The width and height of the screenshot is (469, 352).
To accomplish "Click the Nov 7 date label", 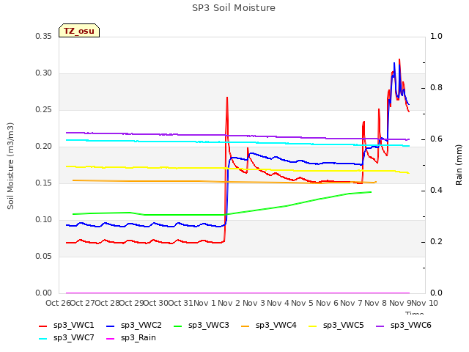I will pos(352,304).
